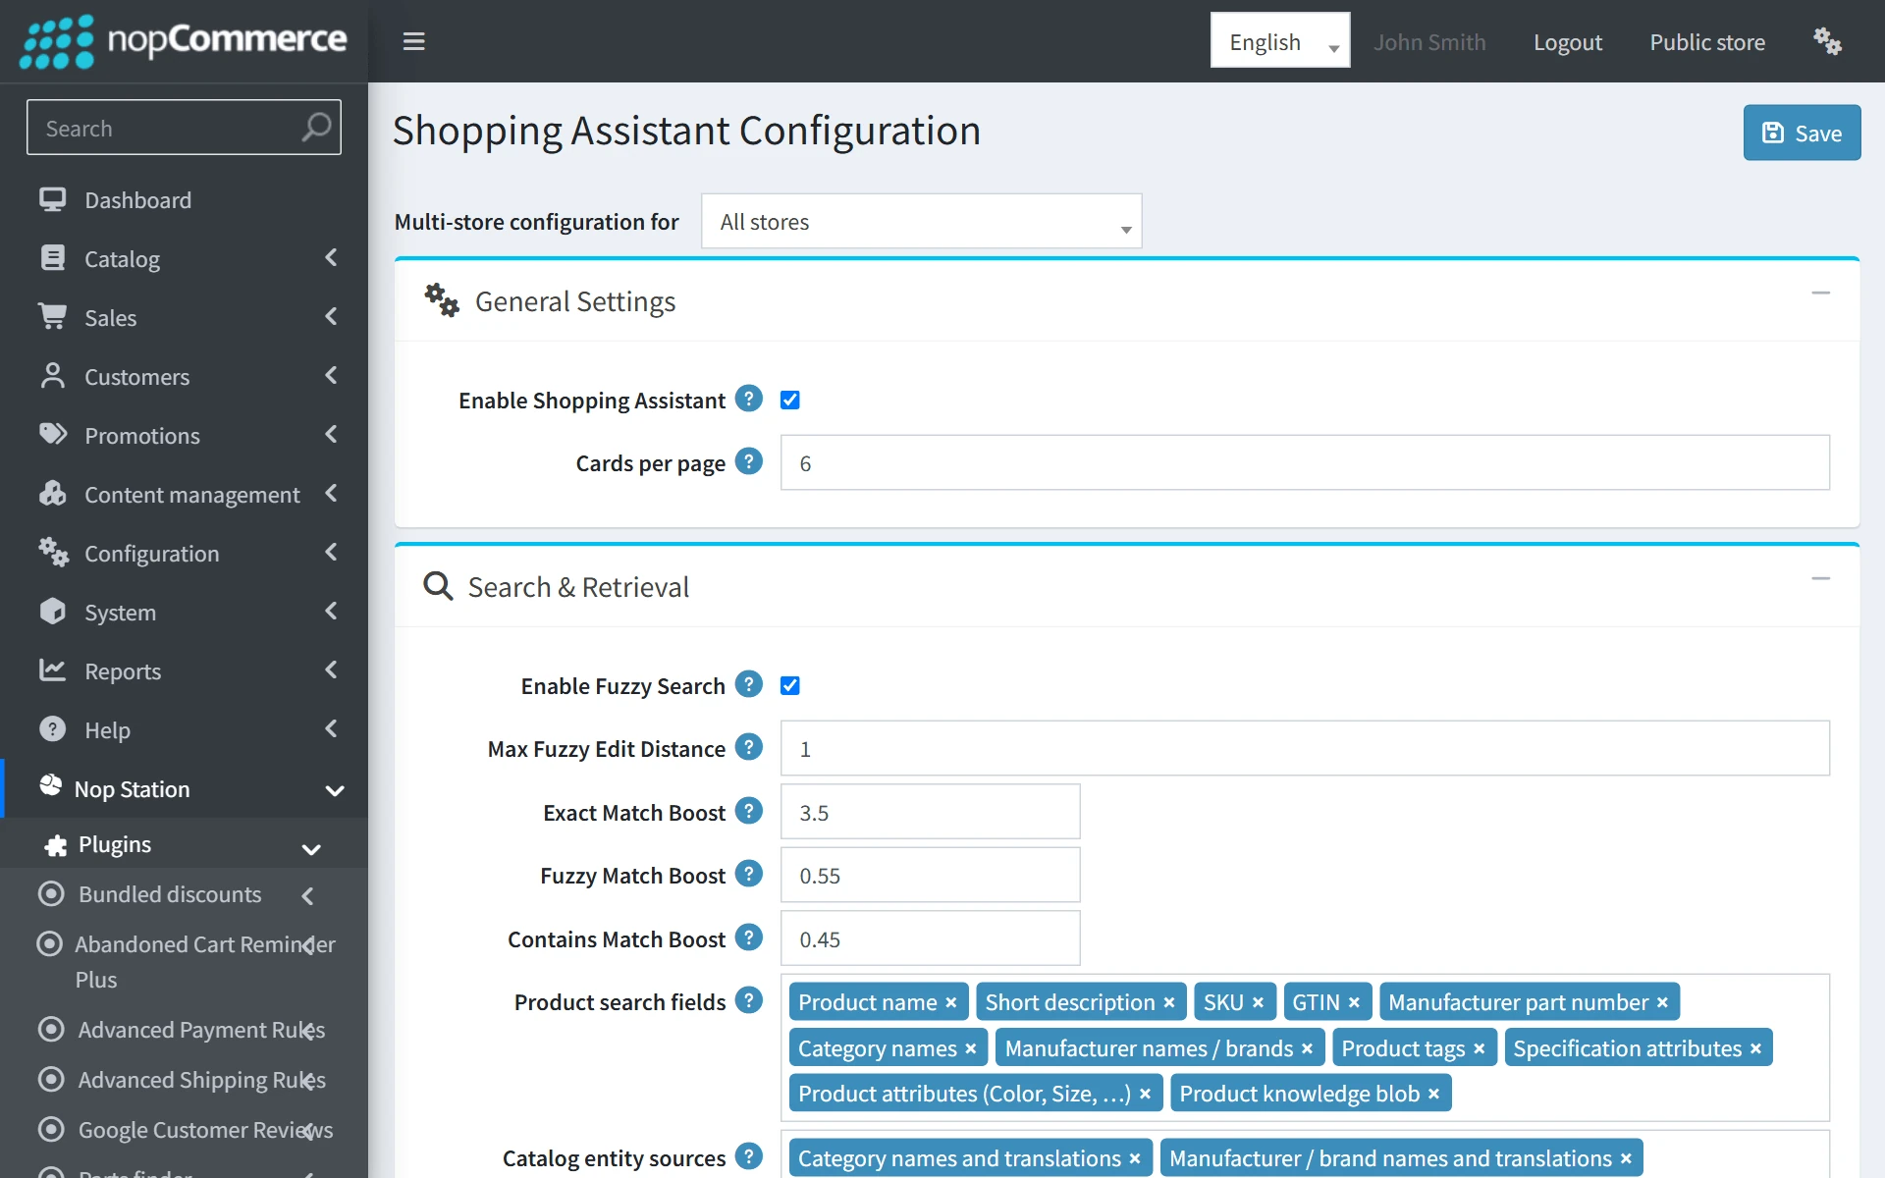The width and height of the screenshot is (1885, 1178).
Task: Remove the Manufacturer part number tag
Action: (x=1662, y=1002)
